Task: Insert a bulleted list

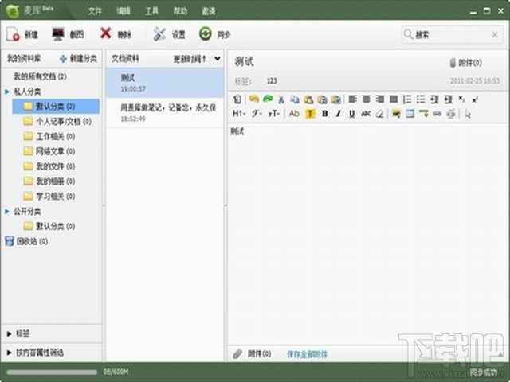Action: coord(421,99)
